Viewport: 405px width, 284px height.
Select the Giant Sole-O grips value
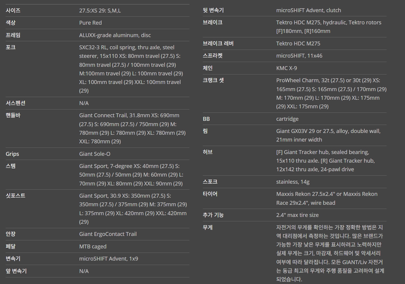coord(95,154)
